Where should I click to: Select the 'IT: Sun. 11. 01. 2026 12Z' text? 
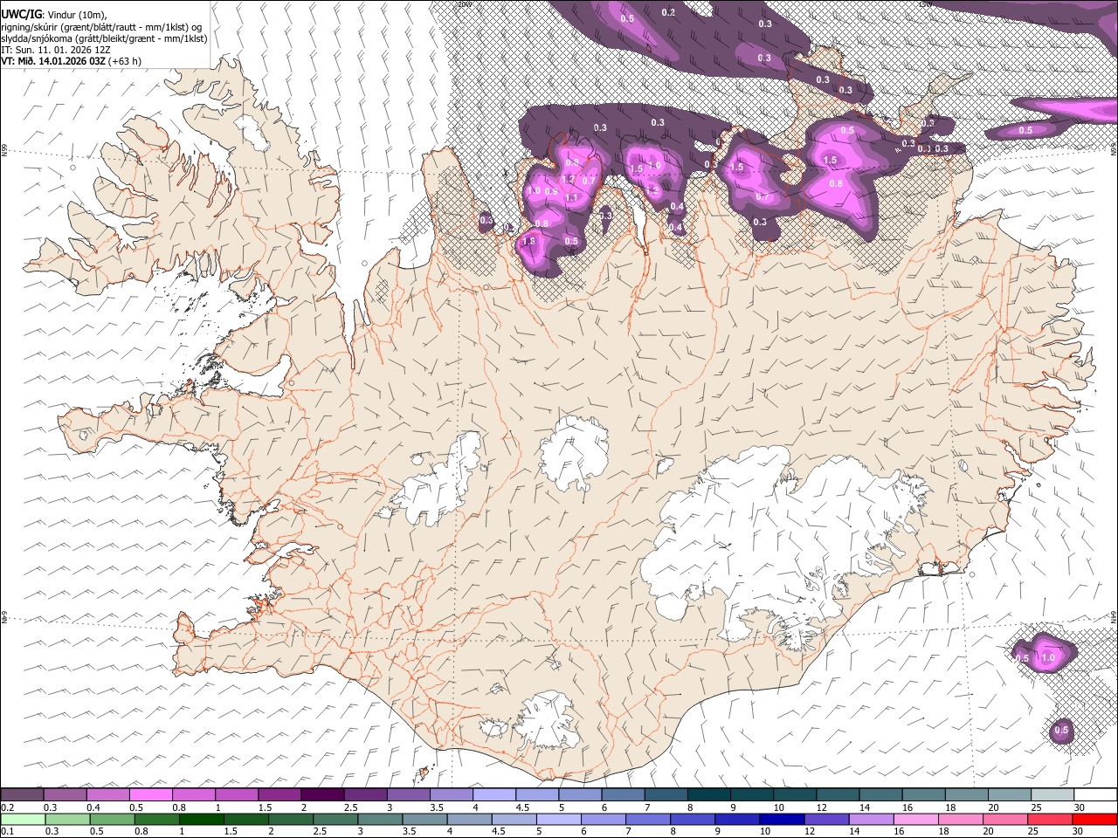pos(55,50)
